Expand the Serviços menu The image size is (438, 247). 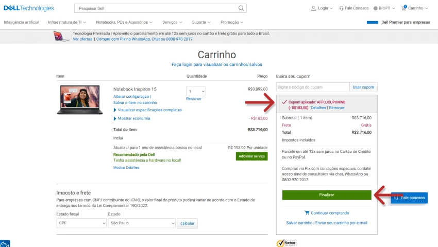tap(172, 22)
